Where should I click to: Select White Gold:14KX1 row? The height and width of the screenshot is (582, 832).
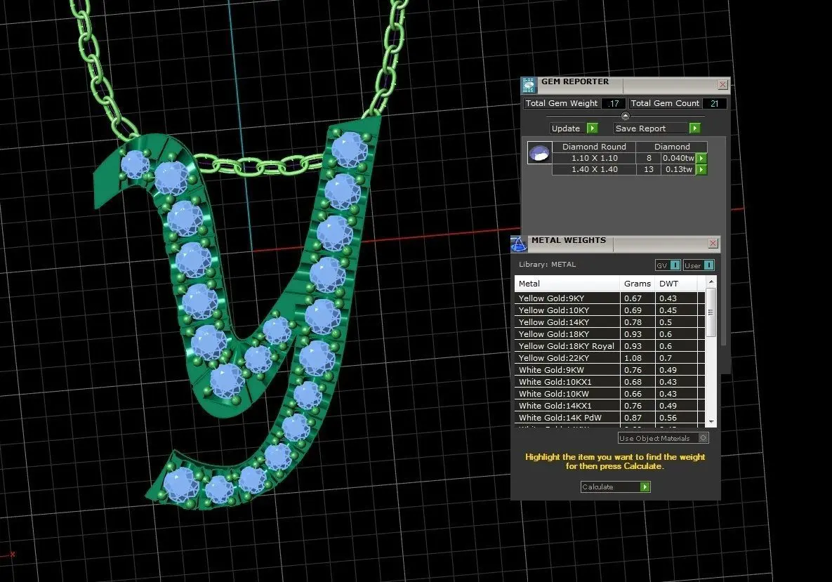(x=609, y=406)
